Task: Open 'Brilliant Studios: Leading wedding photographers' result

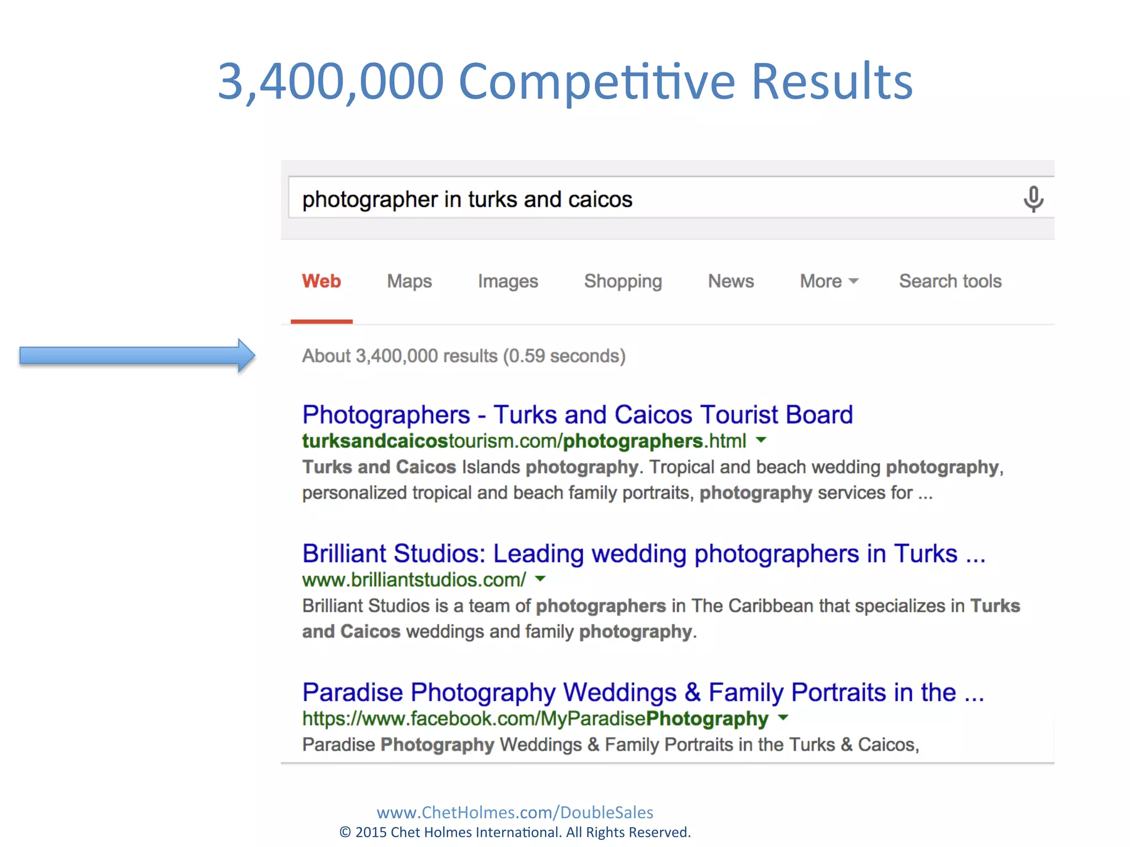Action: (x=643, y=554)
